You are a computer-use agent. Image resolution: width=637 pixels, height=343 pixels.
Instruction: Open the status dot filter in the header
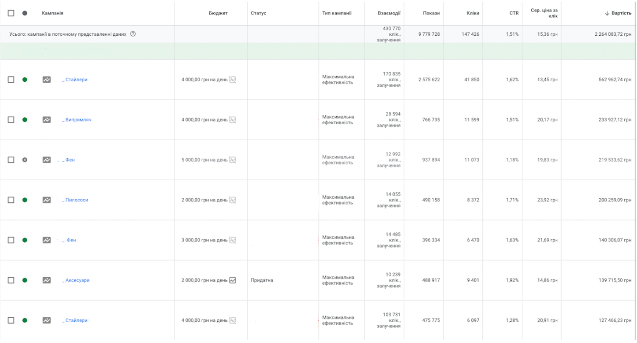click(25, 13)
